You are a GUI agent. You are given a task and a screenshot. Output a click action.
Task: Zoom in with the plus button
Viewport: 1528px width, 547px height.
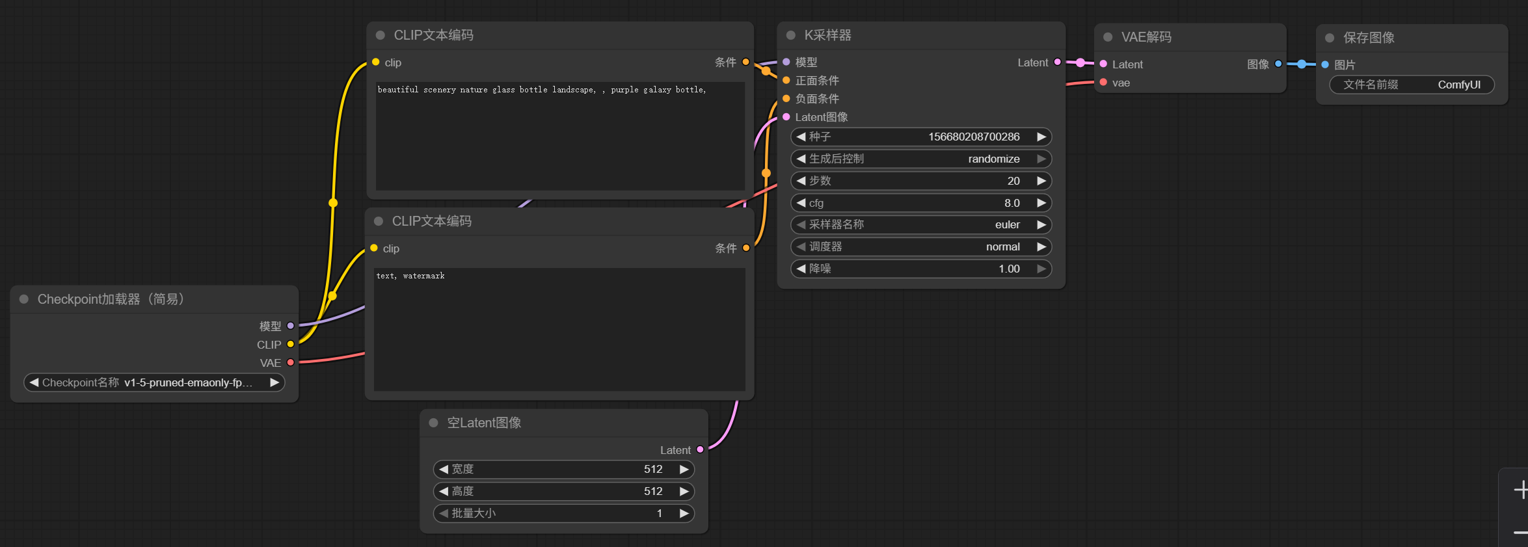point(1520,490)
